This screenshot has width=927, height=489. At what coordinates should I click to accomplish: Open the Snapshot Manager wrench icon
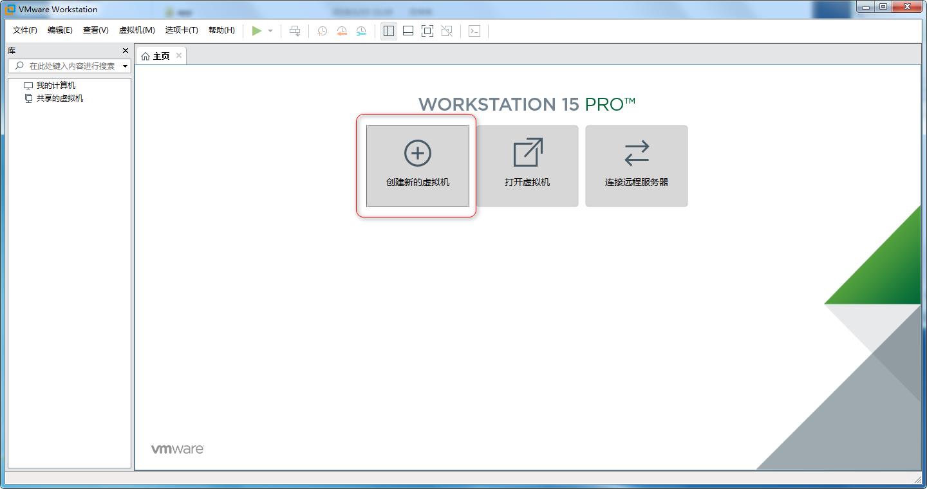coord(361,31)
